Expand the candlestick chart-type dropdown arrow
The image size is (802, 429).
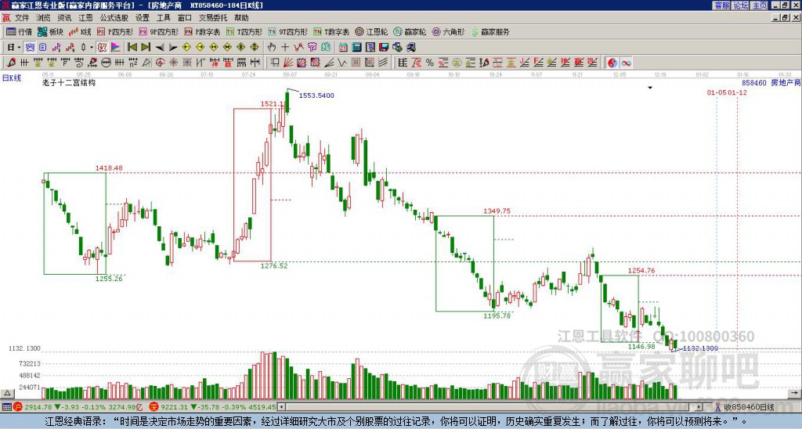tap(92, 47)
